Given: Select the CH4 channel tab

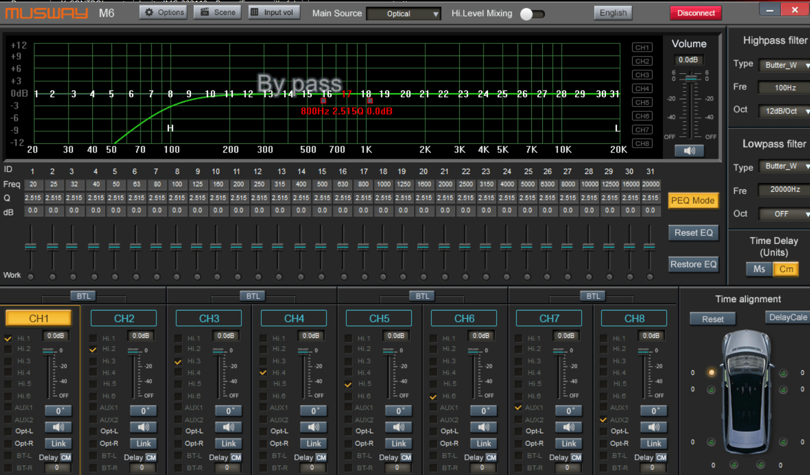Looking at the screenshot, I should [x=294, y=319].
